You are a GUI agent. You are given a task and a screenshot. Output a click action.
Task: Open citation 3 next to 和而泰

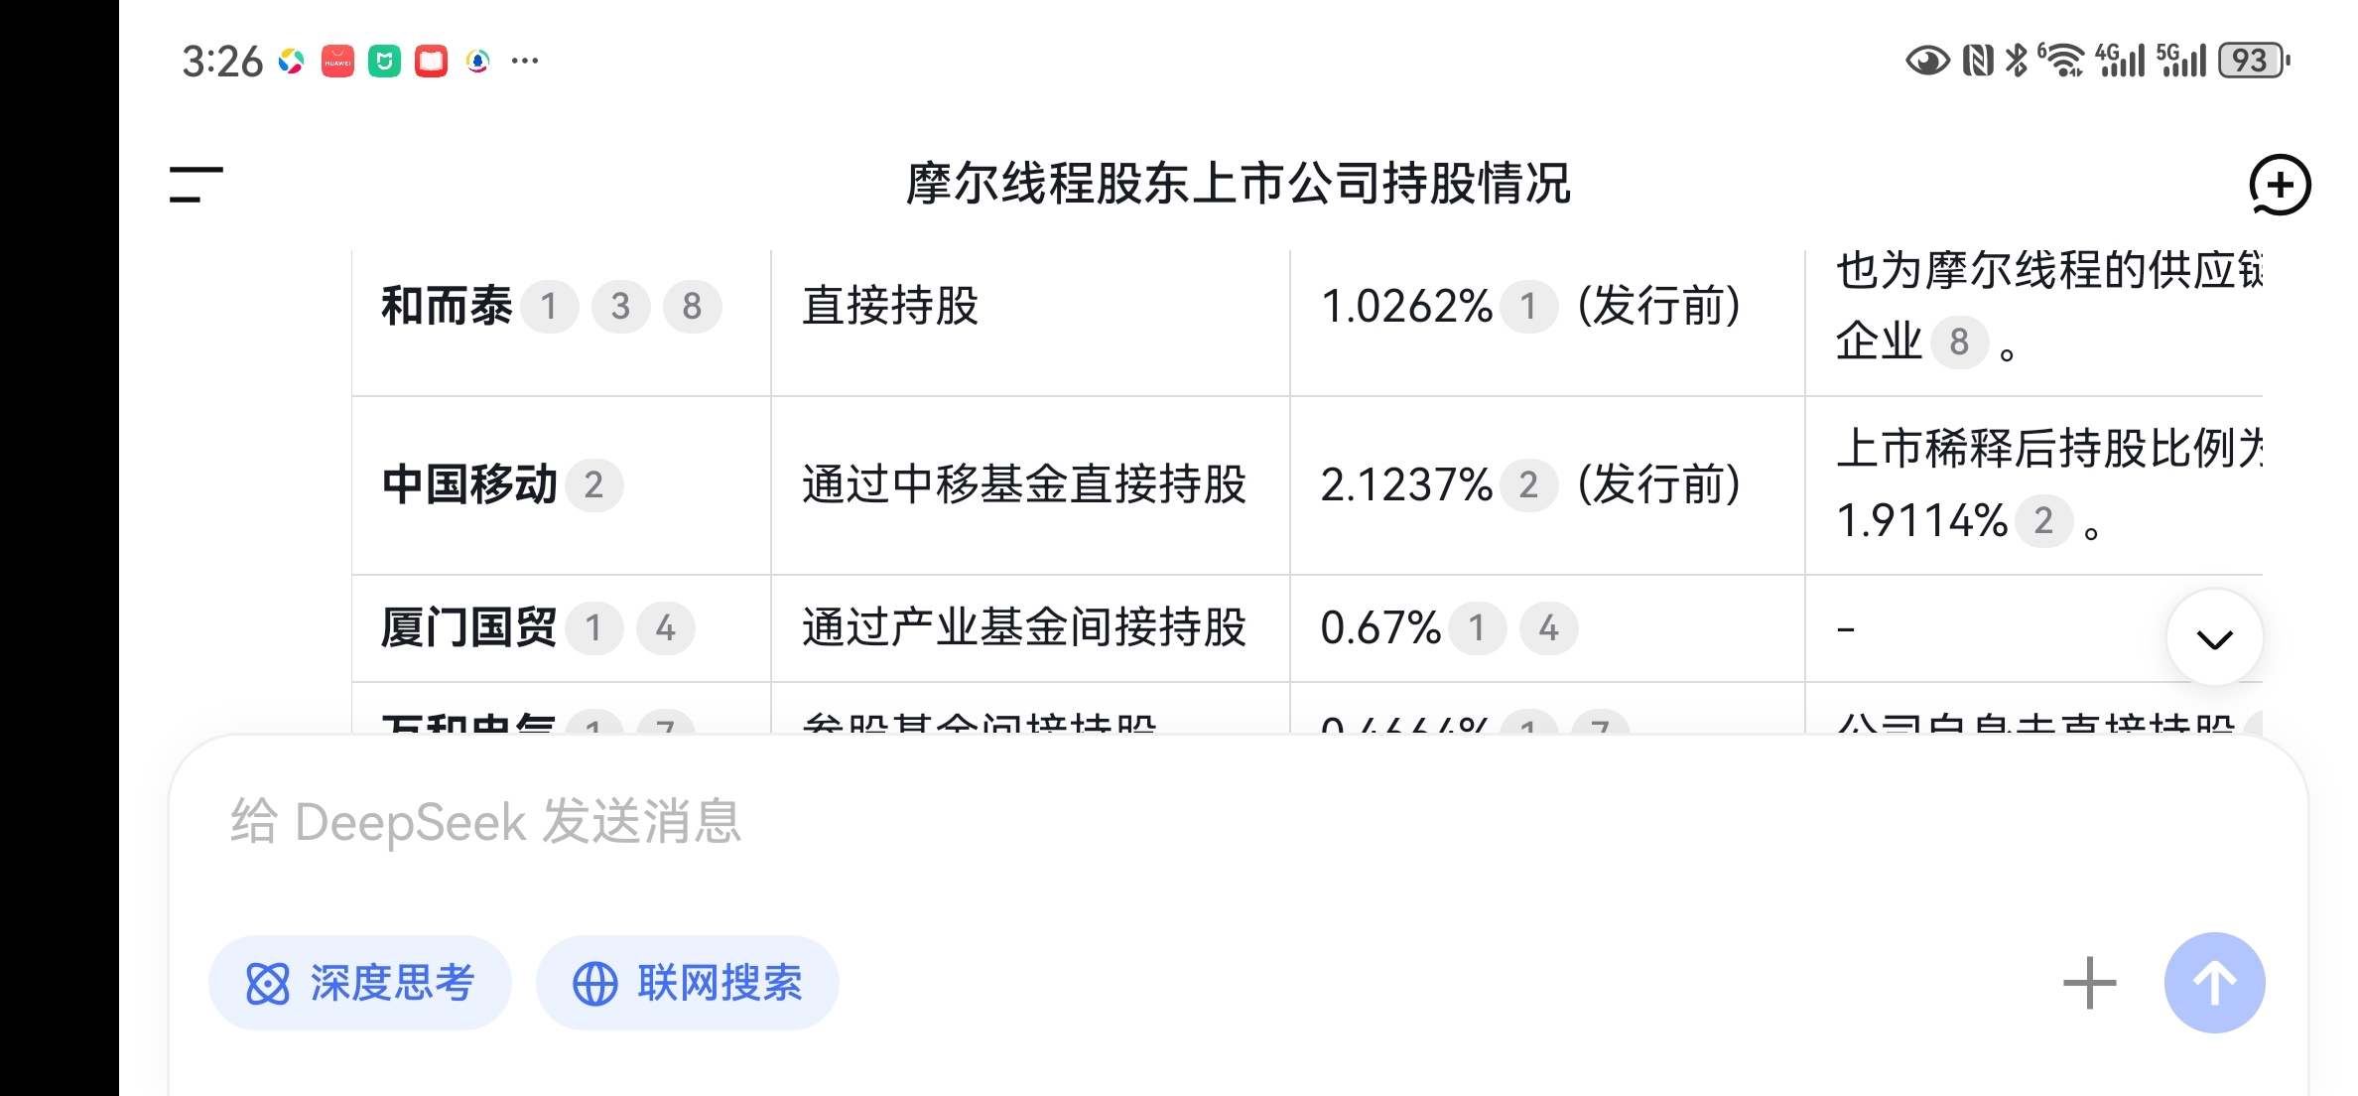coord(620,307)
